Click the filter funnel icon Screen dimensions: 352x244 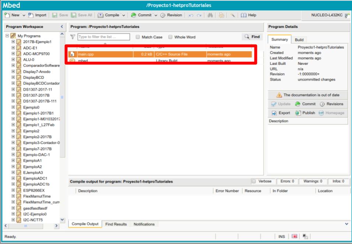pyautogui.click(x=73, y=37)
